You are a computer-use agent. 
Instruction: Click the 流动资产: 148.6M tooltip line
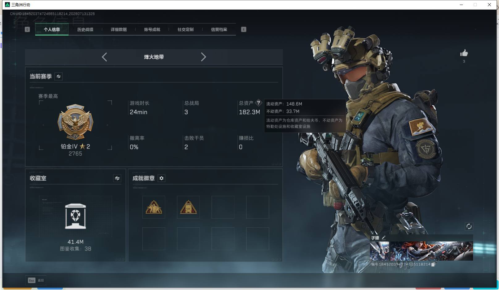click(284, 104)
